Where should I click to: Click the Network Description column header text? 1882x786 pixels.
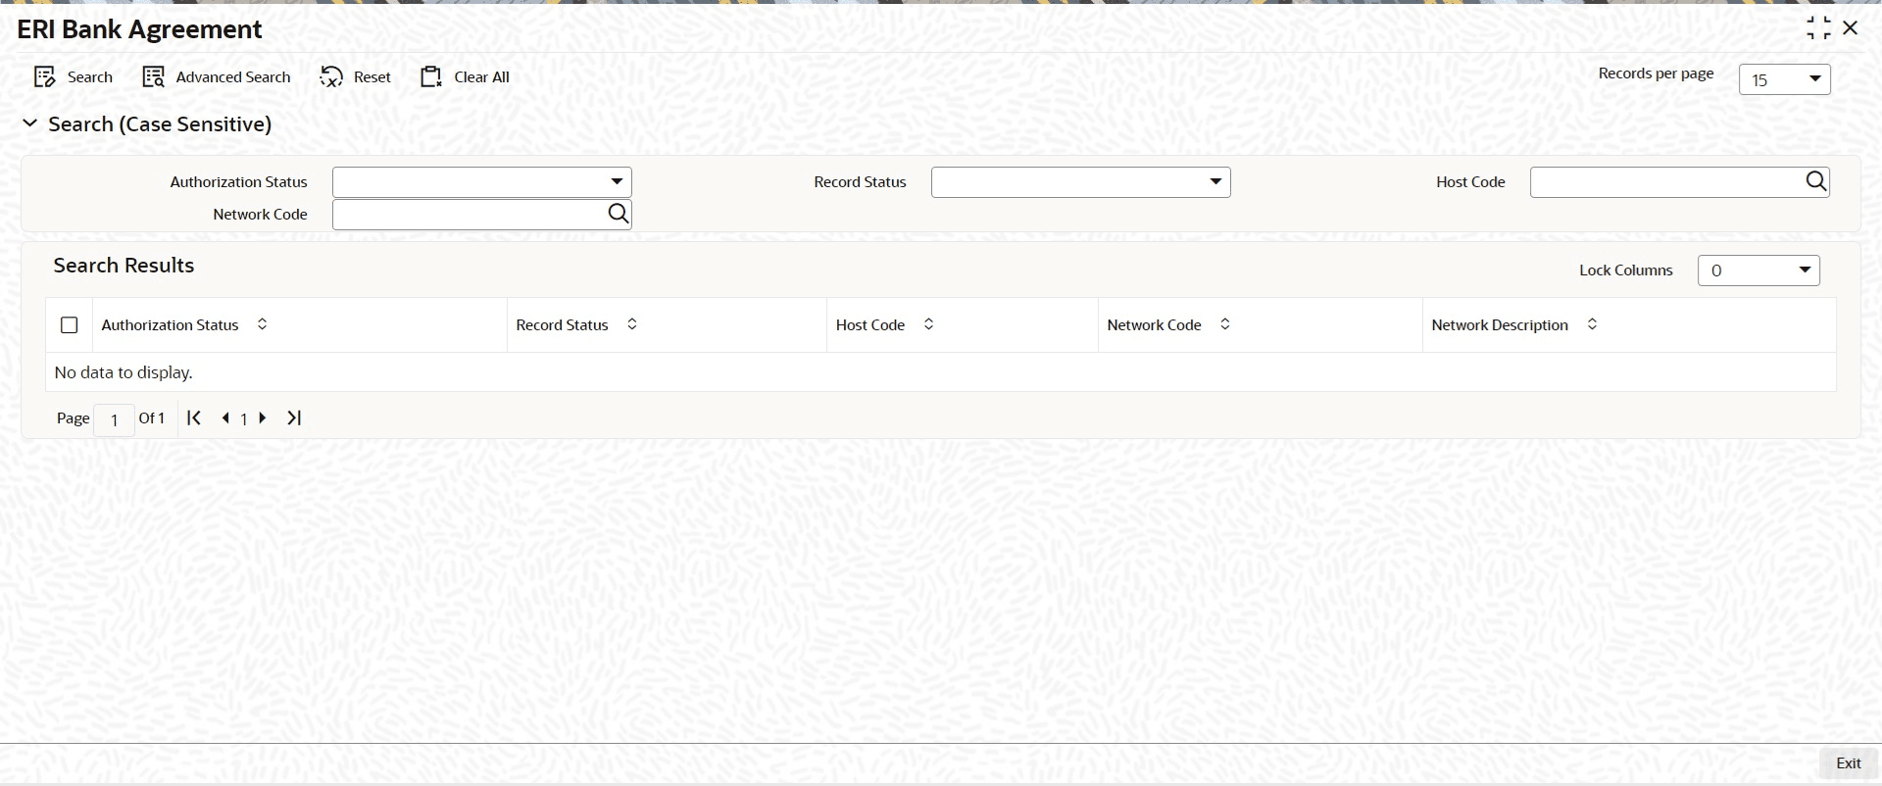[x=1500, y=325]
